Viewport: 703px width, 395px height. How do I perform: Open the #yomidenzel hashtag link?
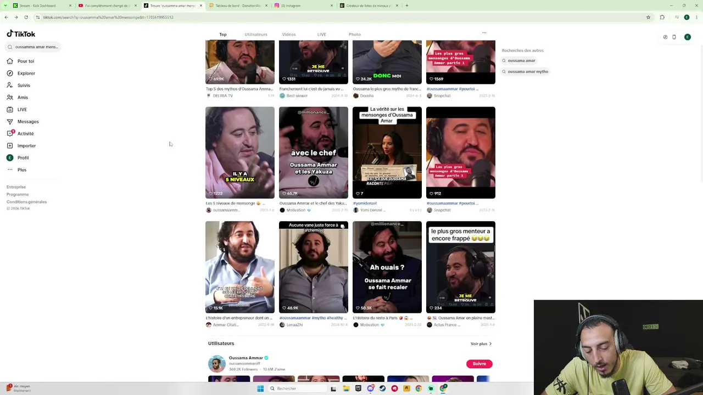365,203
